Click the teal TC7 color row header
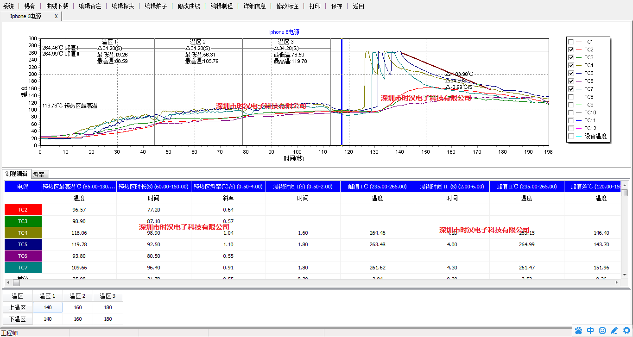Viewport: 633px width, 337px height. pyautogui.click(x=23, y=268)
